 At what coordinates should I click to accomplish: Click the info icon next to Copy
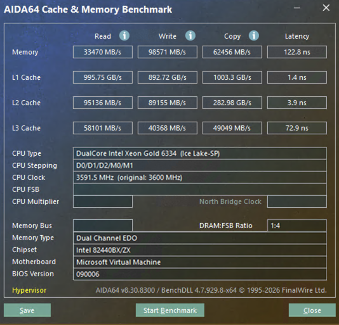click(253, 35)
